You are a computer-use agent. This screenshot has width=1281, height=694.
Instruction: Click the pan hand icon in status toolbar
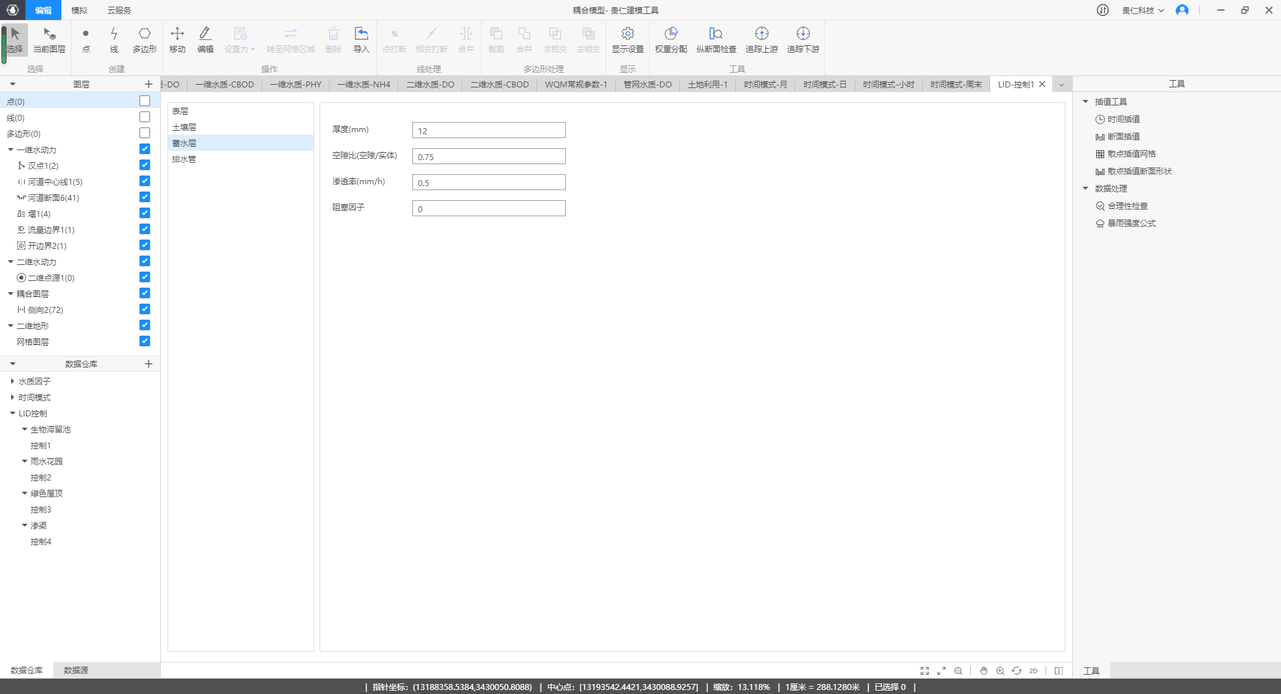[983, 671]
